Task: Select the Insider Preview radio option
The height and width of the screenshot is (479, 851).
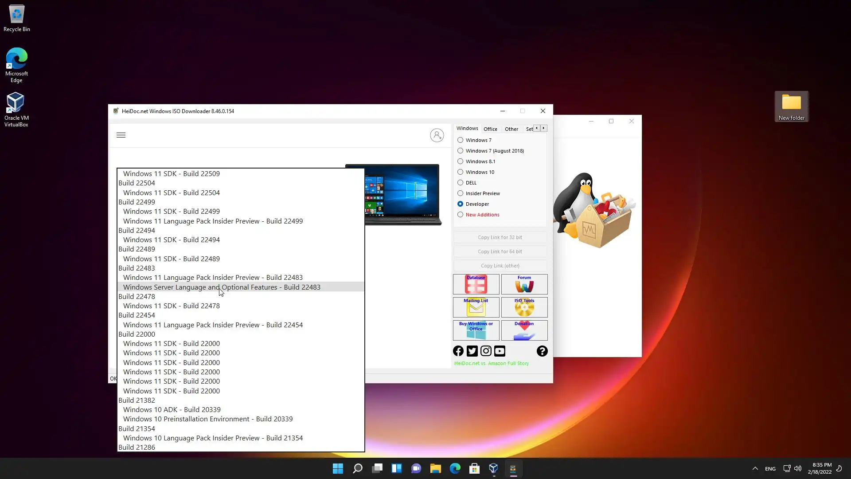Action: coord(461,193)
